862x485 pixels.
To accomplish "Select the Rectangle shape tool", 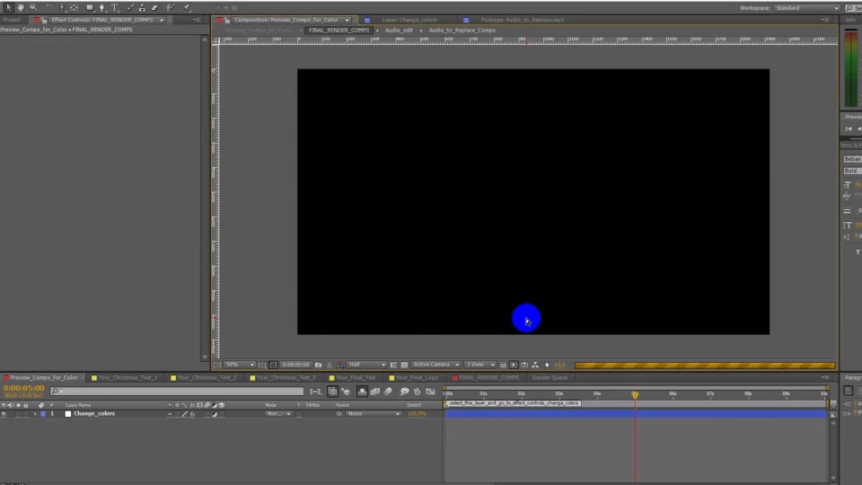I will click(90, 8).
